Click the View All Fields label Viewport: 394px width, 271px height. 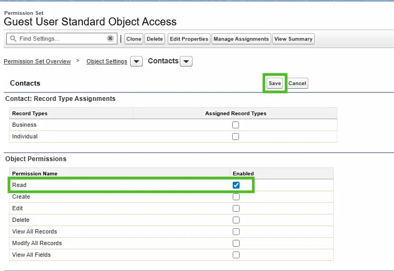tap(31, 255)
